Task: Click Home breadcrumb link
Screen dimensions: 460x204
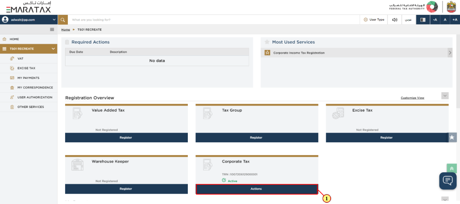Action: click(65, 29)
